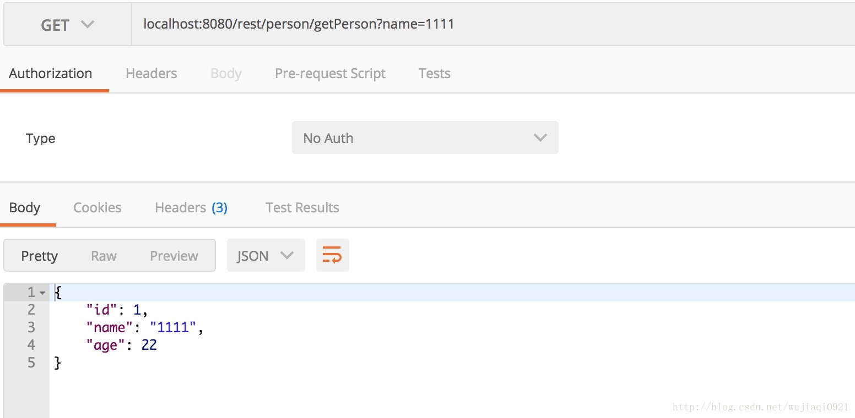The height and width of the screenshot is (418, 855).
Task: Show the response Body tab
Action: click(x=25, y=208)
